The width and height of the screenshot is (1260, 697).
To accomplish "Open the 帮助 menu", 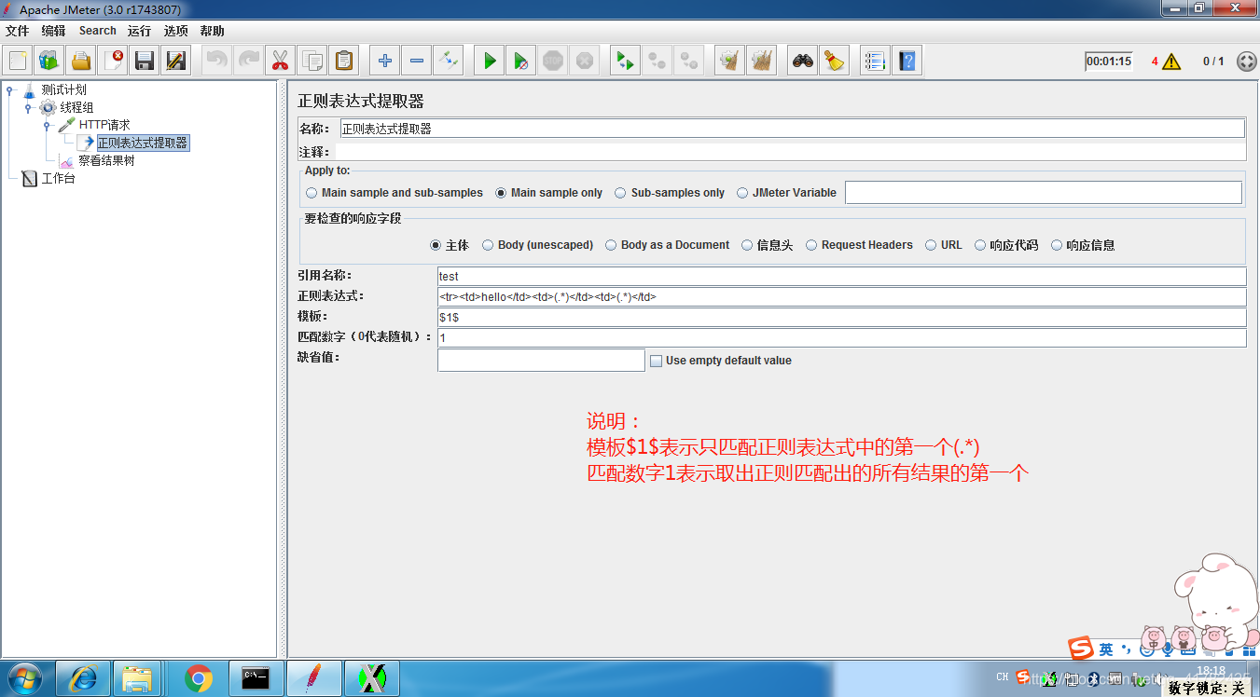I will 212,31.
